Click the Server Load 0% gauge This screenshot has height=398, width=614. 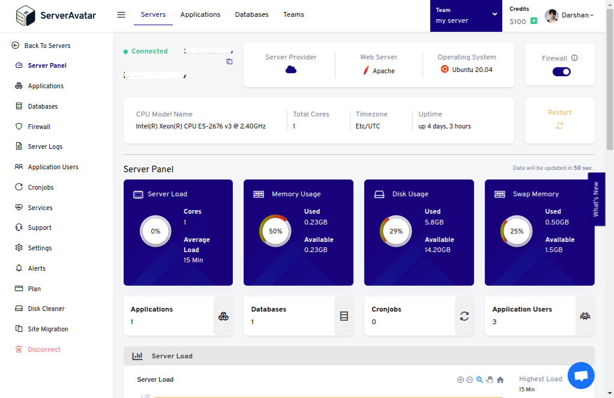pyautogui.click(x=155, y=231)
